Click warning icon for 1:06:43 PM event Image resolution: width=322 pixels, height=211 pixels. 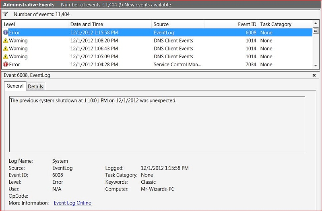click(6, 48)
